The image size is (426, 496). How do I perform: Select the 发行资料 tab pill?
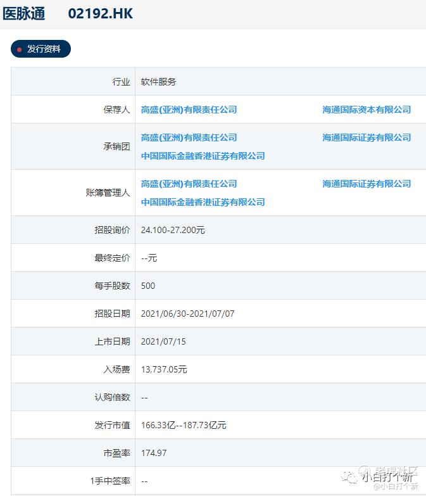[x=41, y=49]
